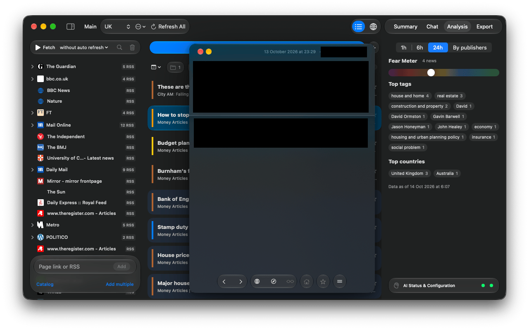
Task: Open the Export tab
Action: coord(484,26)
